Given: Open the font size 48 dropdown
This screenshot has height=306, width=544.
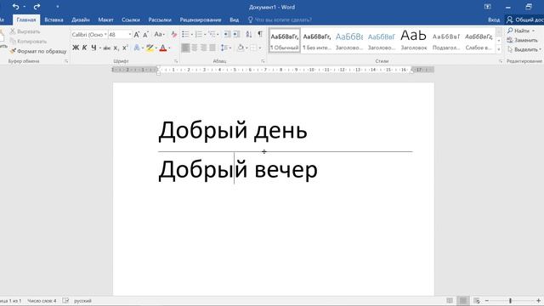Looking at the screenshot, I should [130, 34].
